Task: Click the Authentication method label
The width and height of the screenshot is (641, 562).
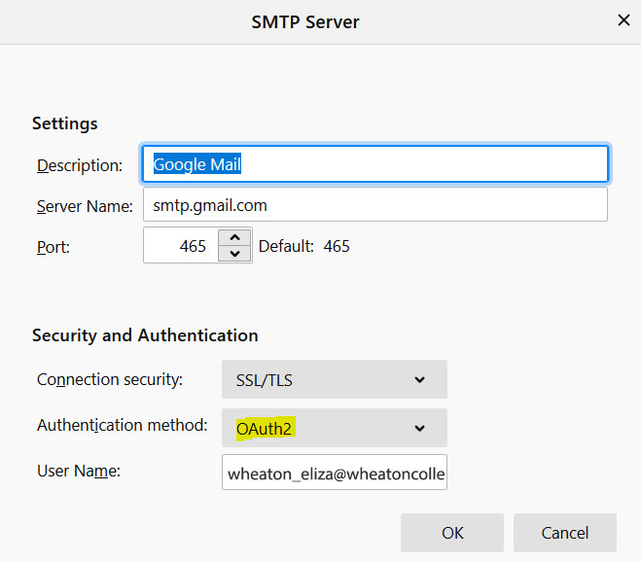Action: [122, 426]
